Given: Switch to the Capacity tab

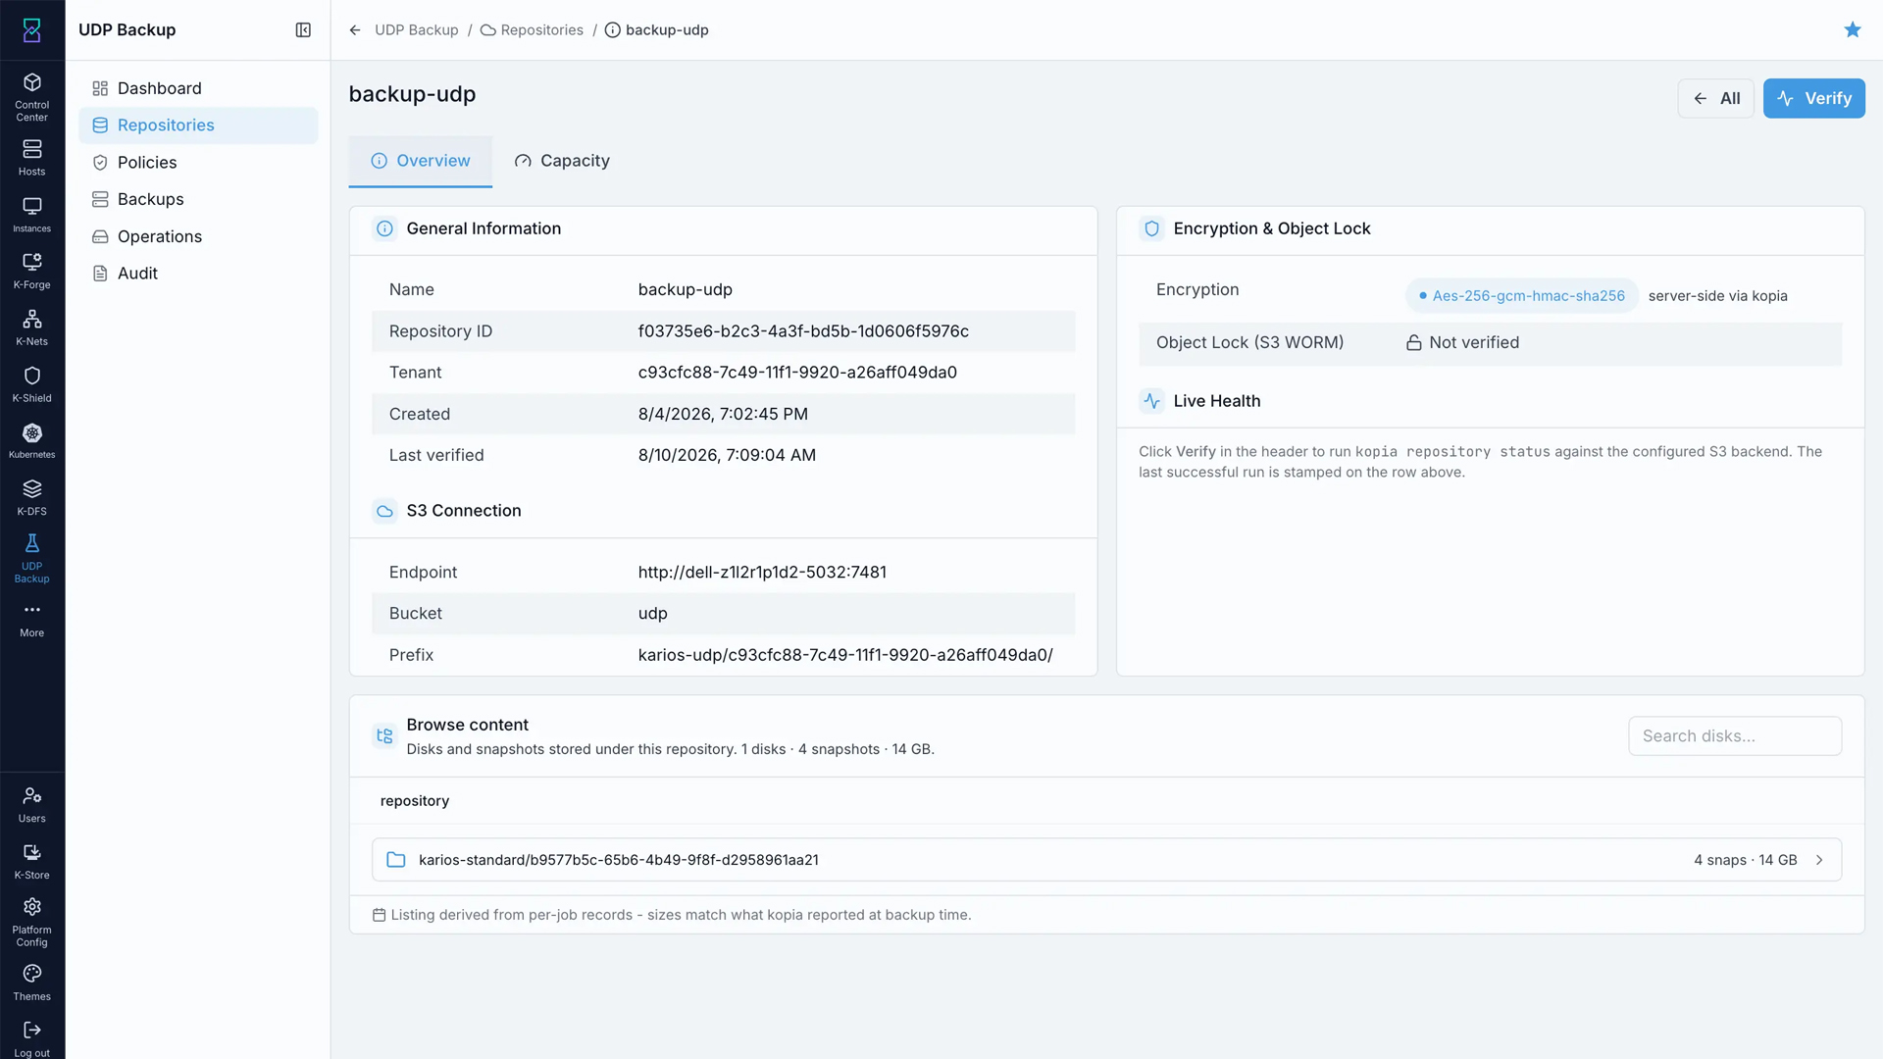Looking at the screenshot, I should (562, 161).
